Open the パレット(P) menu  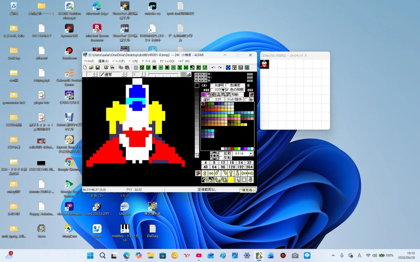pyautogui.click(x=118, y=61)
